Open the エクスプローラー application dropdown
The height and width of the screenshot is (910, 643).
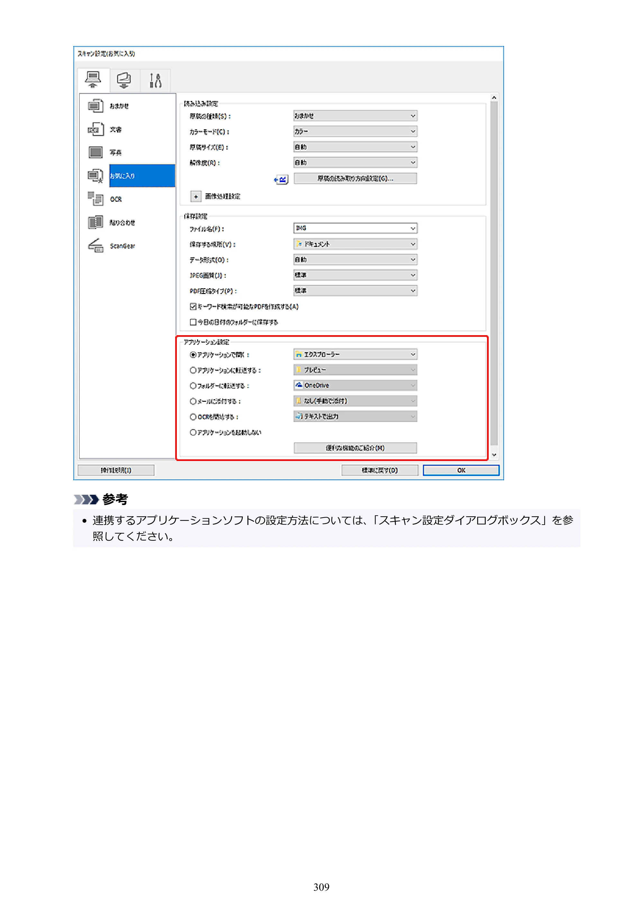tap(355, 354)
